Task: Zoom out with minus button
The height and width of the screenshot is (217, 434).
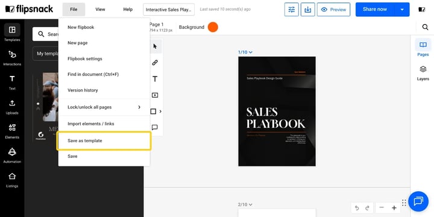Action: coord(382,207)
